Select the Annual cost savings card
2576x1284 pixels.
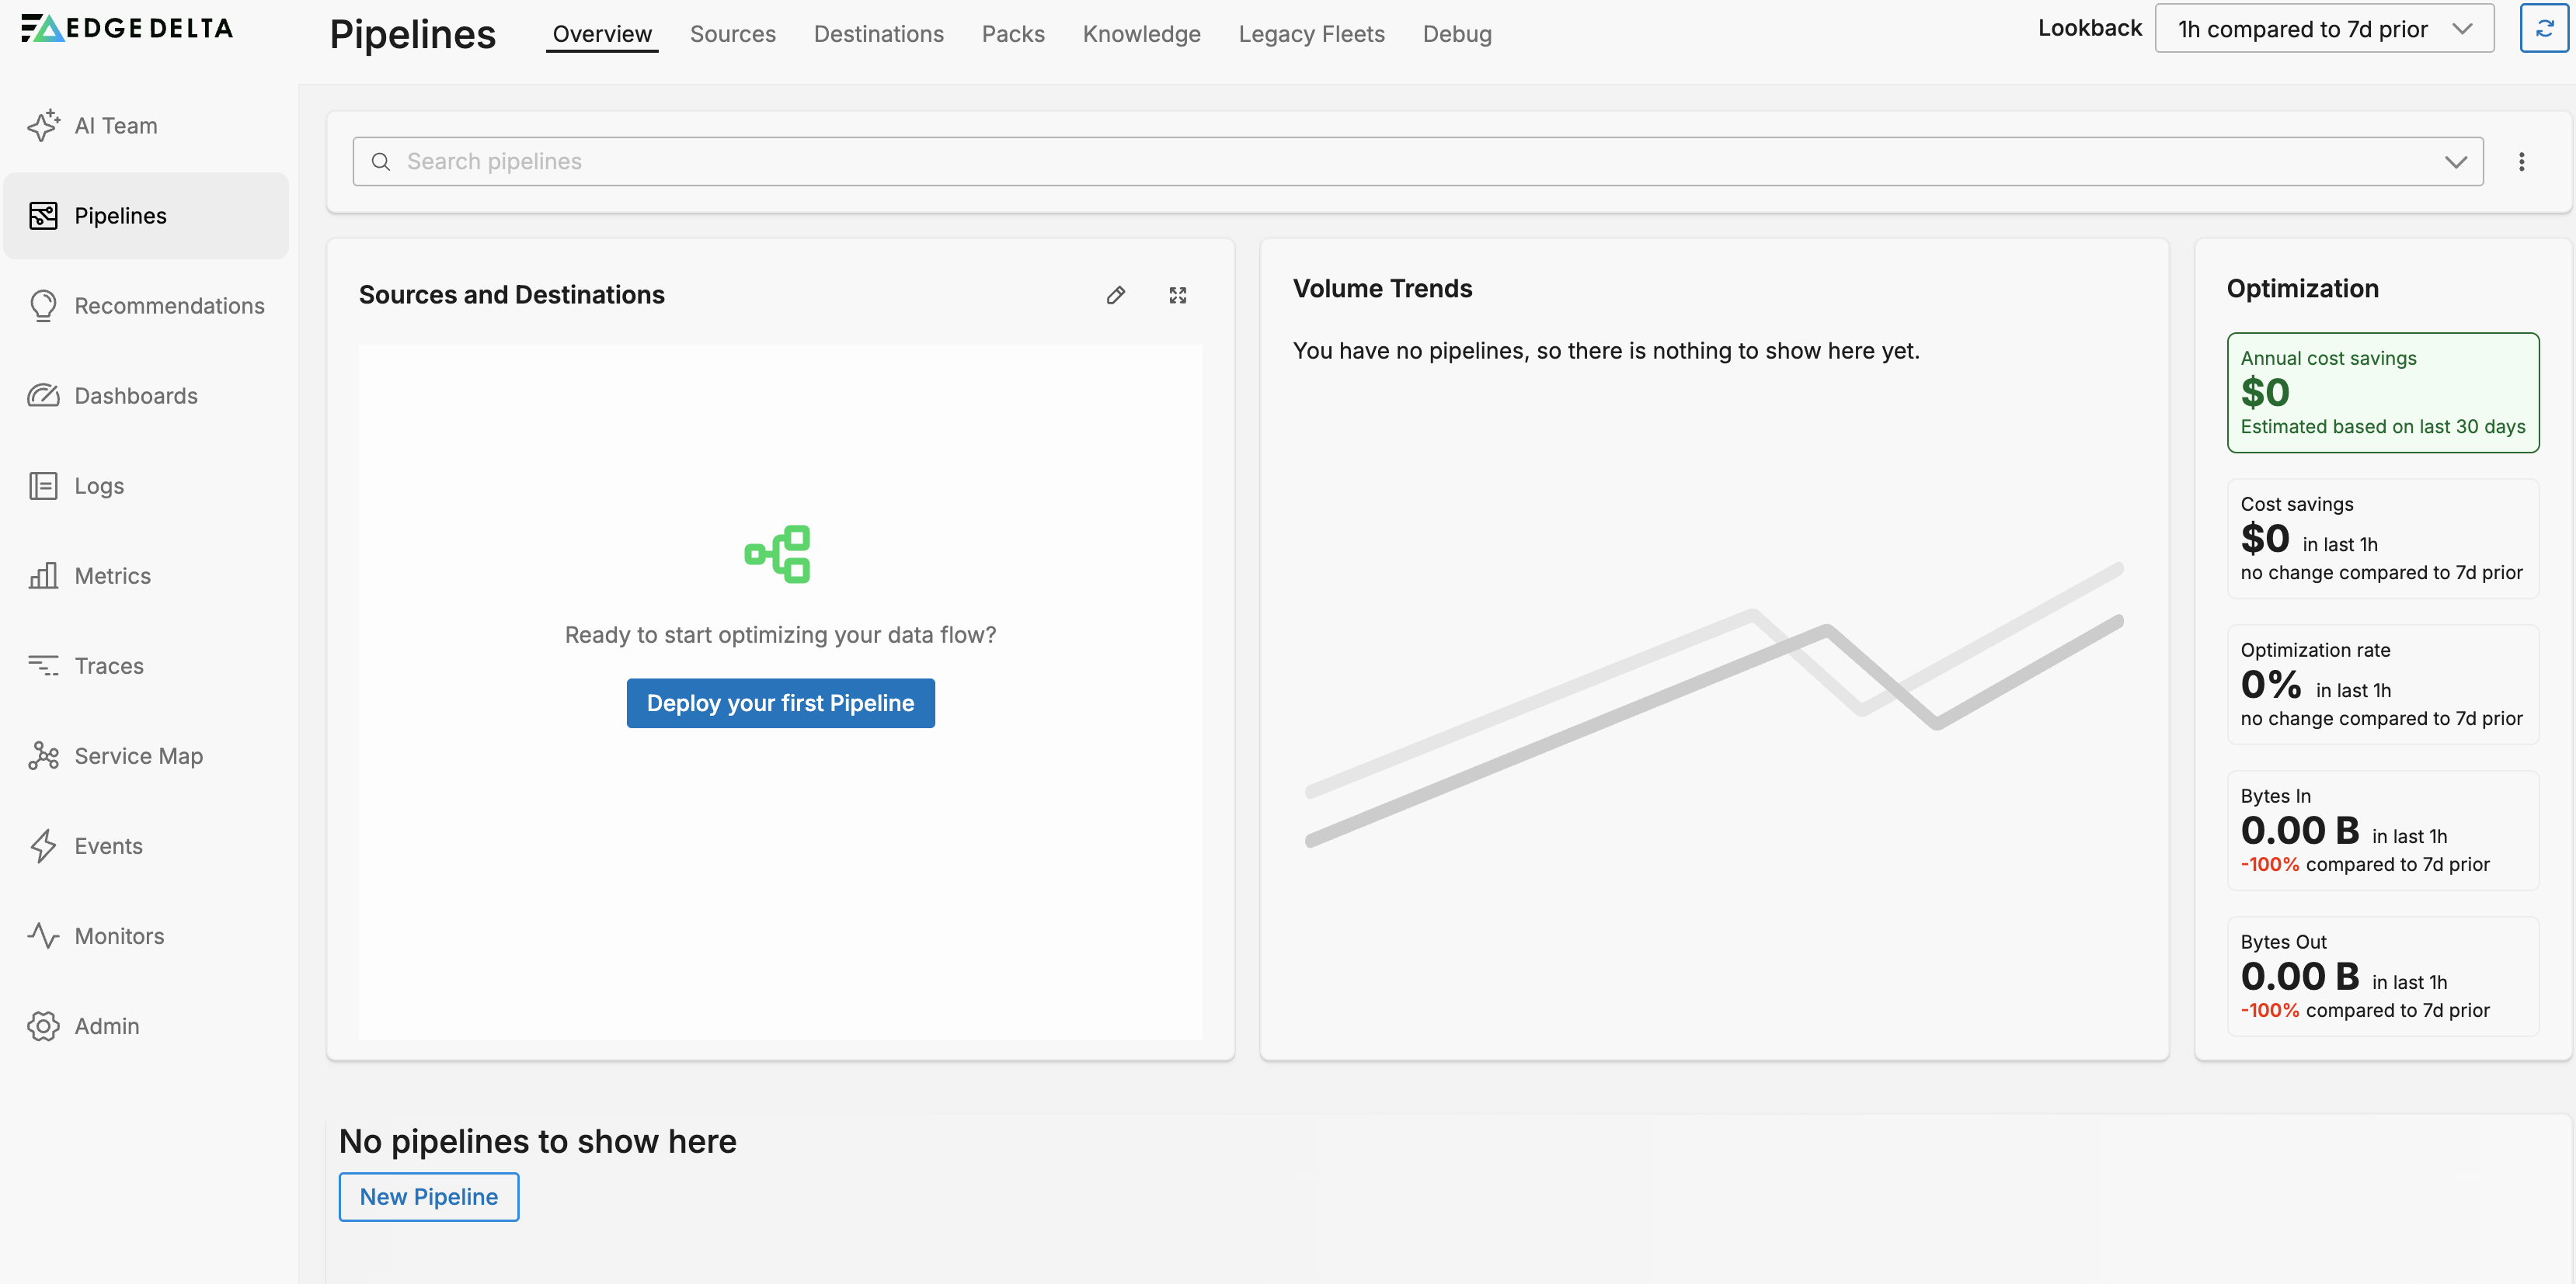(x=2382, y=393)
